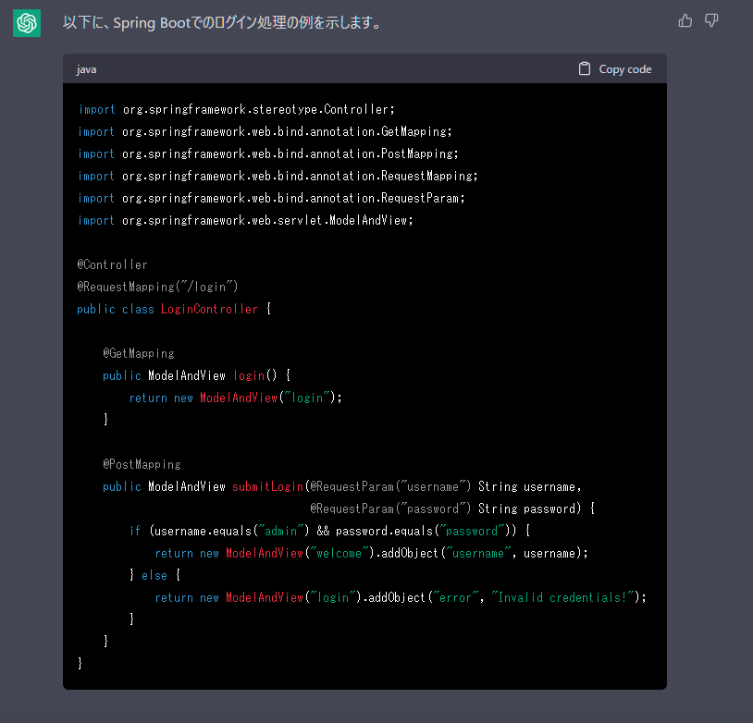Click the "else" keyword in the code
The image size is (753, 723).
[154, 575]
